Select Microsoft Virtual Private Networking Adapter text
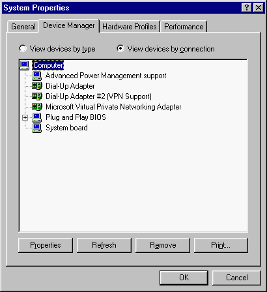267x292 pixels. click(113, 107)
